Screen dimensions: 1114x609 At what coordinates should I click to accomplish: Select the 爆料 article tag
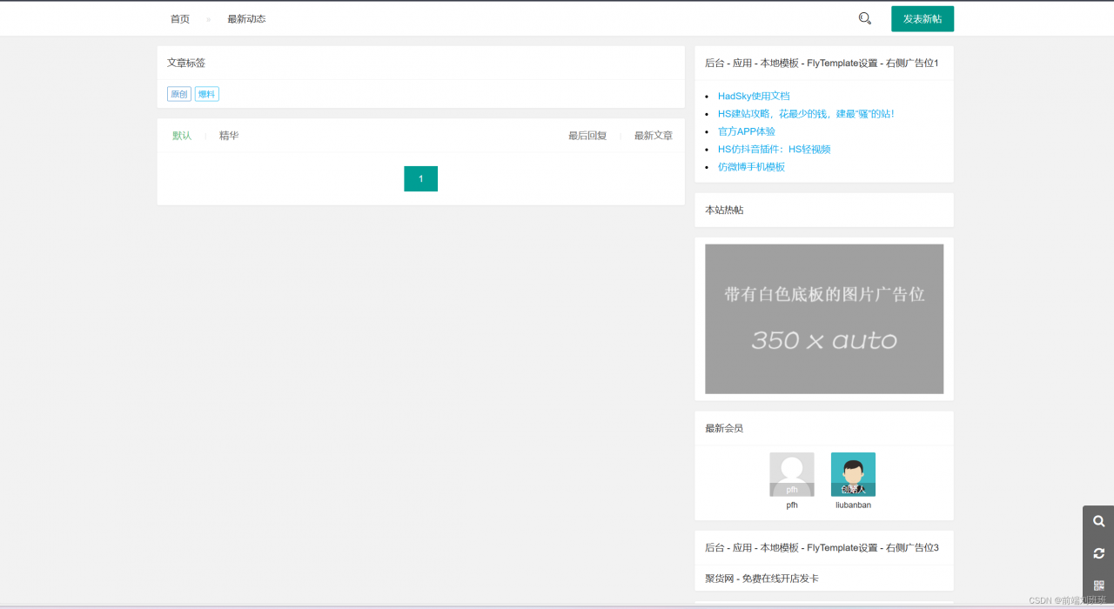pyautogui.click(x=206, y=93)
